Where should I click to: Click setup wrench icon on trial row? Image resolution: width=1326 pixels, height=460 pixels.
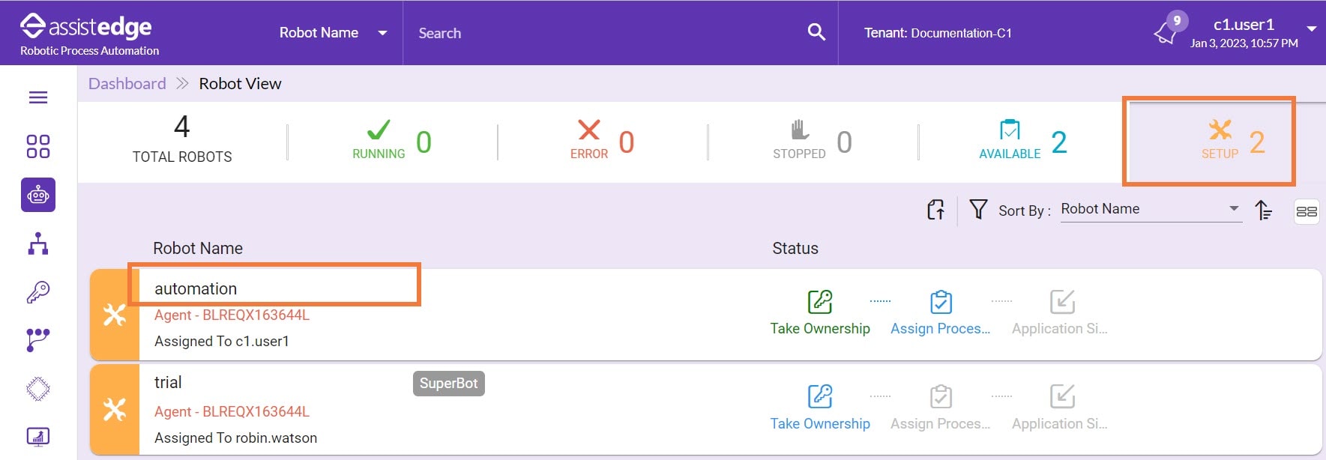click(x=115, y=410)
